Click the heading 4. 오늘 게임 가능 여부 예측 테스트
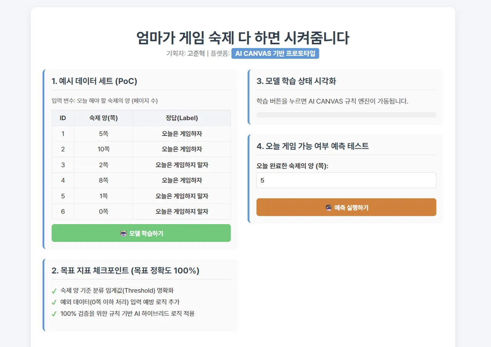The image size is (491, 347). pos(313,146)
